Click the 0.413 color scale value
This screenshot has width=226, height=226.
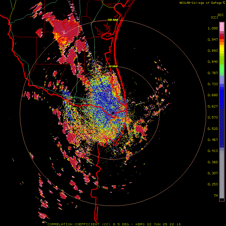click(x=213, y=151)
